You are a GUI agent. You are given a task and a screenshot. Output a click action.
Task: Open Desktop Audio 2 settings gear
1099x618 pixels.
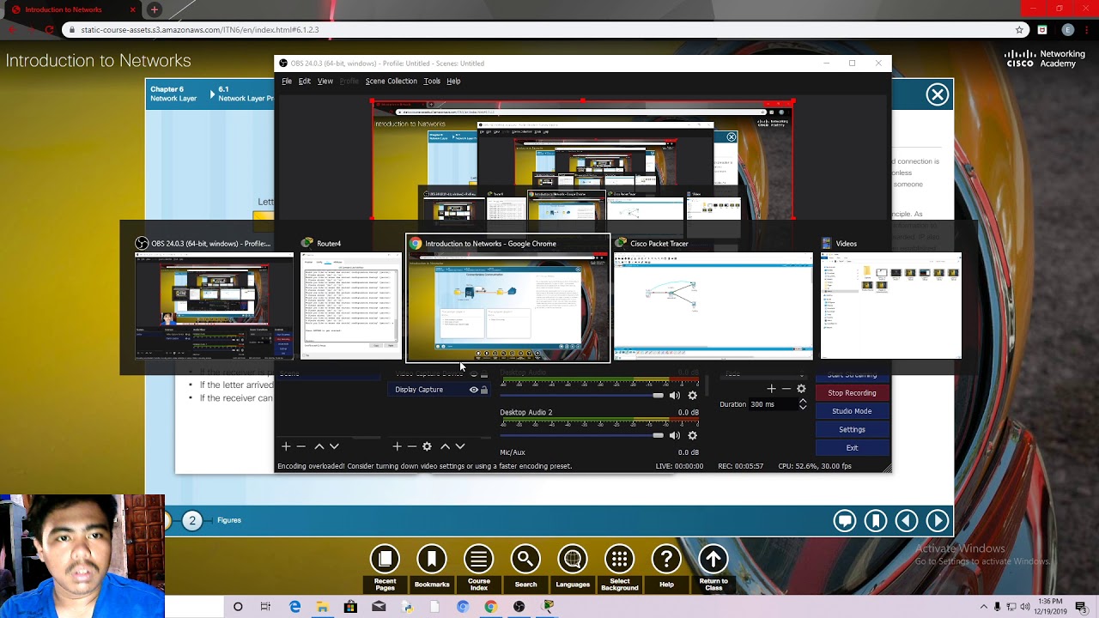tap(692, 435)
